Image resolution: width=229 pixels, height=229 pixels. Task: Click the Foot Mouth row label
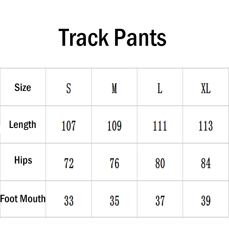(x=23, y=199)
